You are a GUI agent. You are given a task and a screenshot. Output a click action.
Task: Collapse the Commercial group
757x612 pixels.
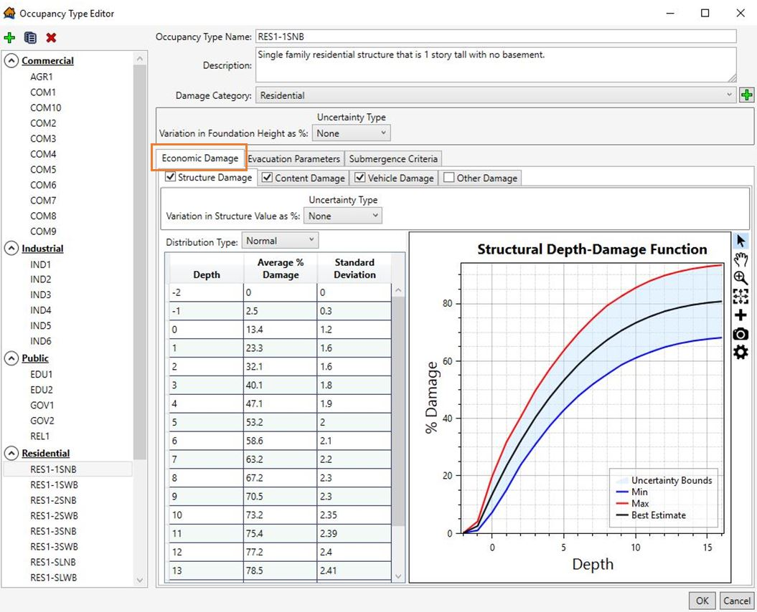(11, 61)
